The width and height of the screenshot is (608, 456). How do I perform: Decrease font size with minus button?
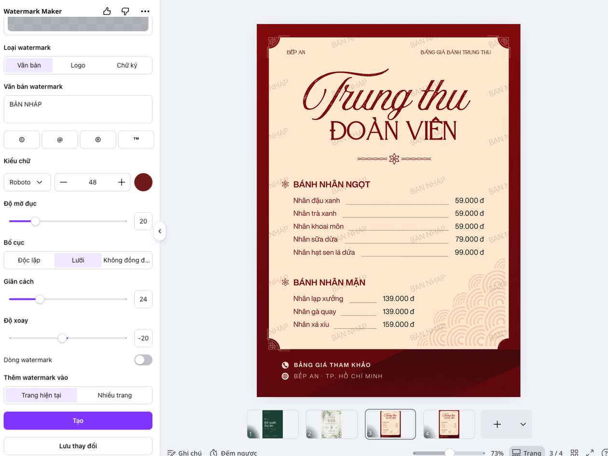(x=64, y=182)
